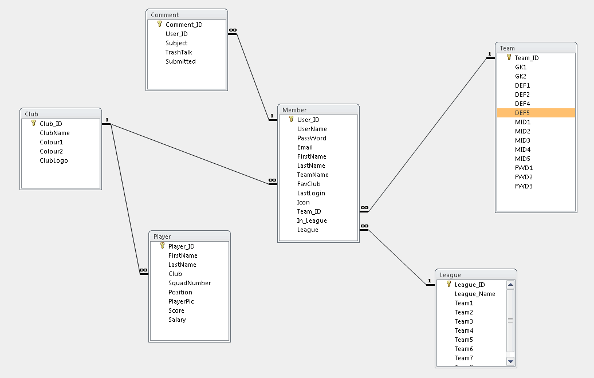
Task: Select the Club table title bar
Action: 61,114
